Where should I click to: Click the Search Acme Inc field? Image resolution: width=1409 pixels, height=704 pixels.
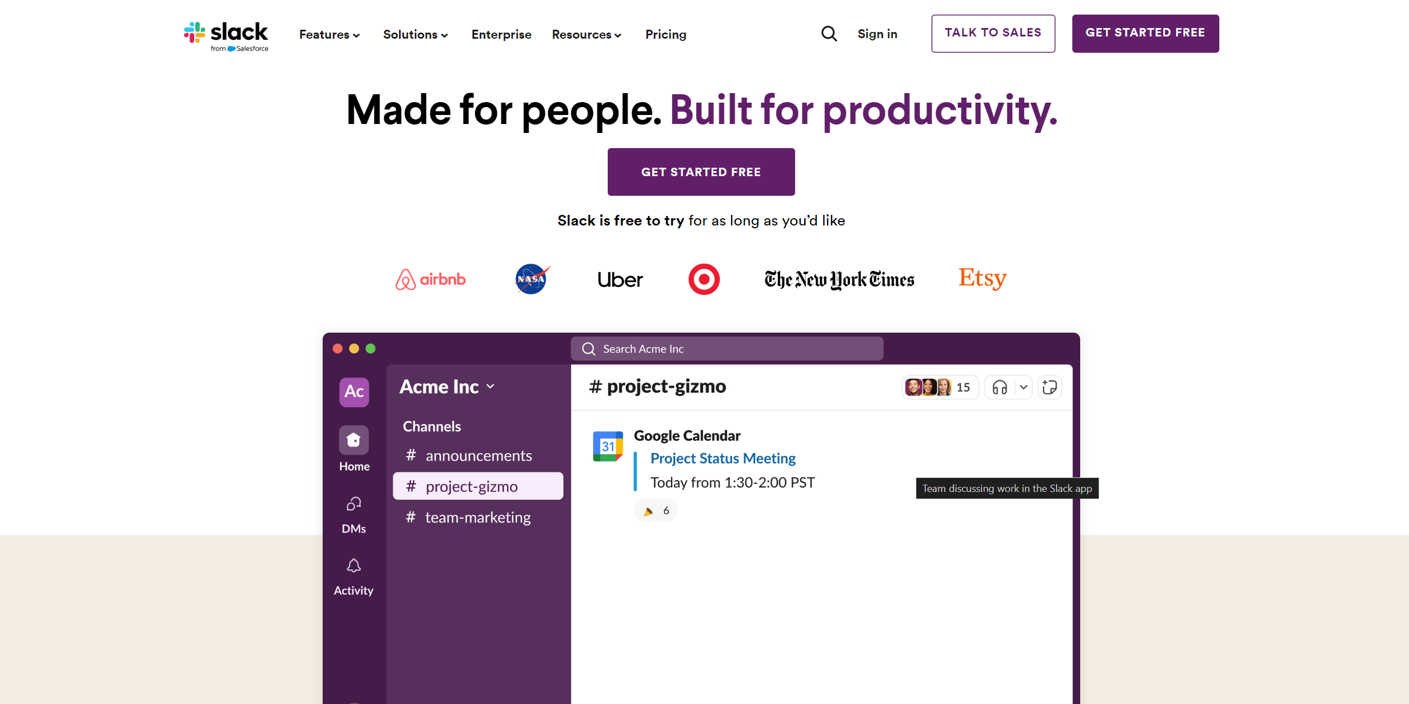pos(727,349)
